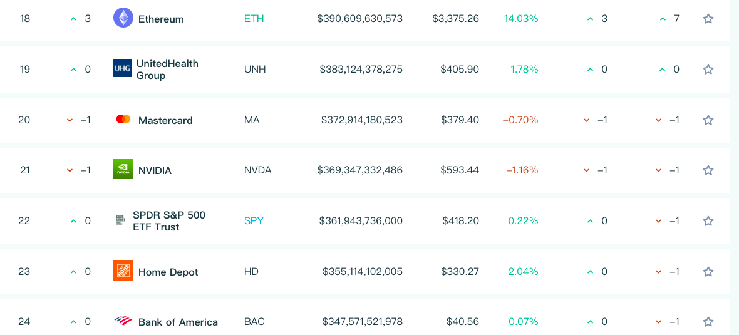The image size is (739, 335).
Task: Add Home Depot to favorites via star
Action: 708,271
